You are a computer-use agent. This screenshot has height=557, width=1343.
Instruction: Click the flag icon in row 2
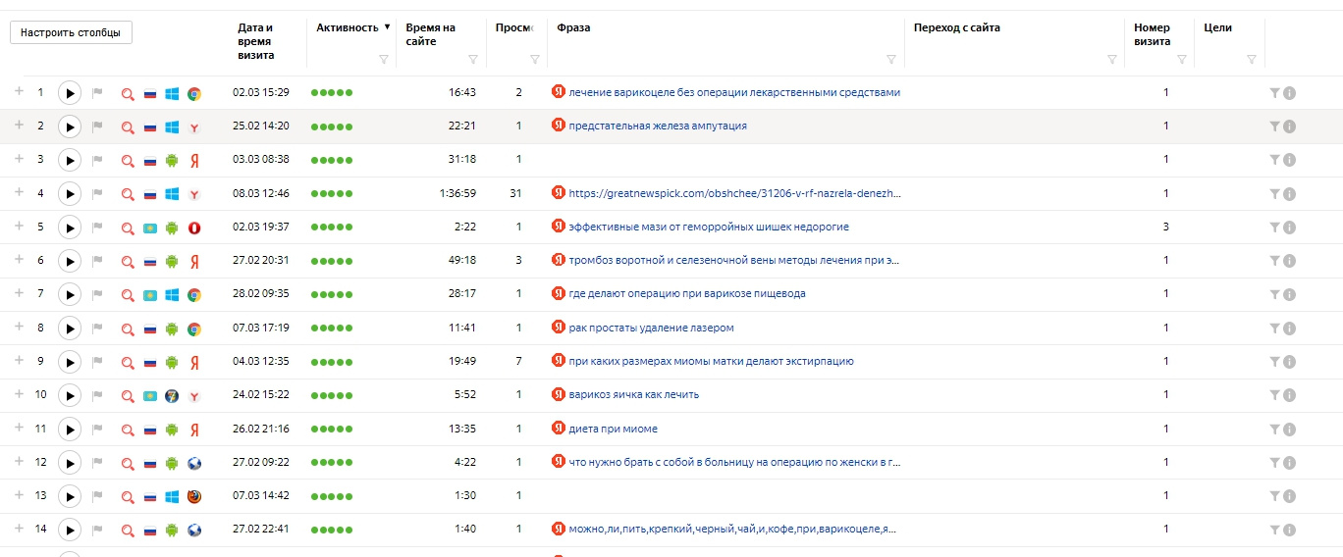(x=97, y=127)
